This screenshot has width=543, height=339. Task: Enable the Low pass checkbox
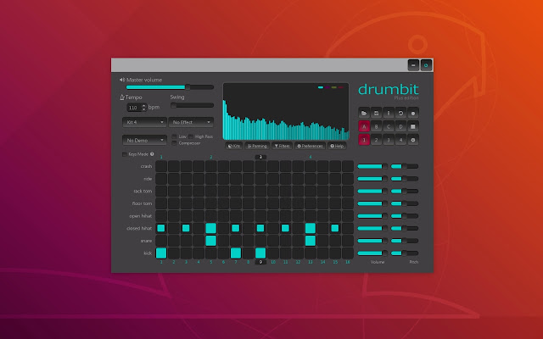[x=174, y=136]
